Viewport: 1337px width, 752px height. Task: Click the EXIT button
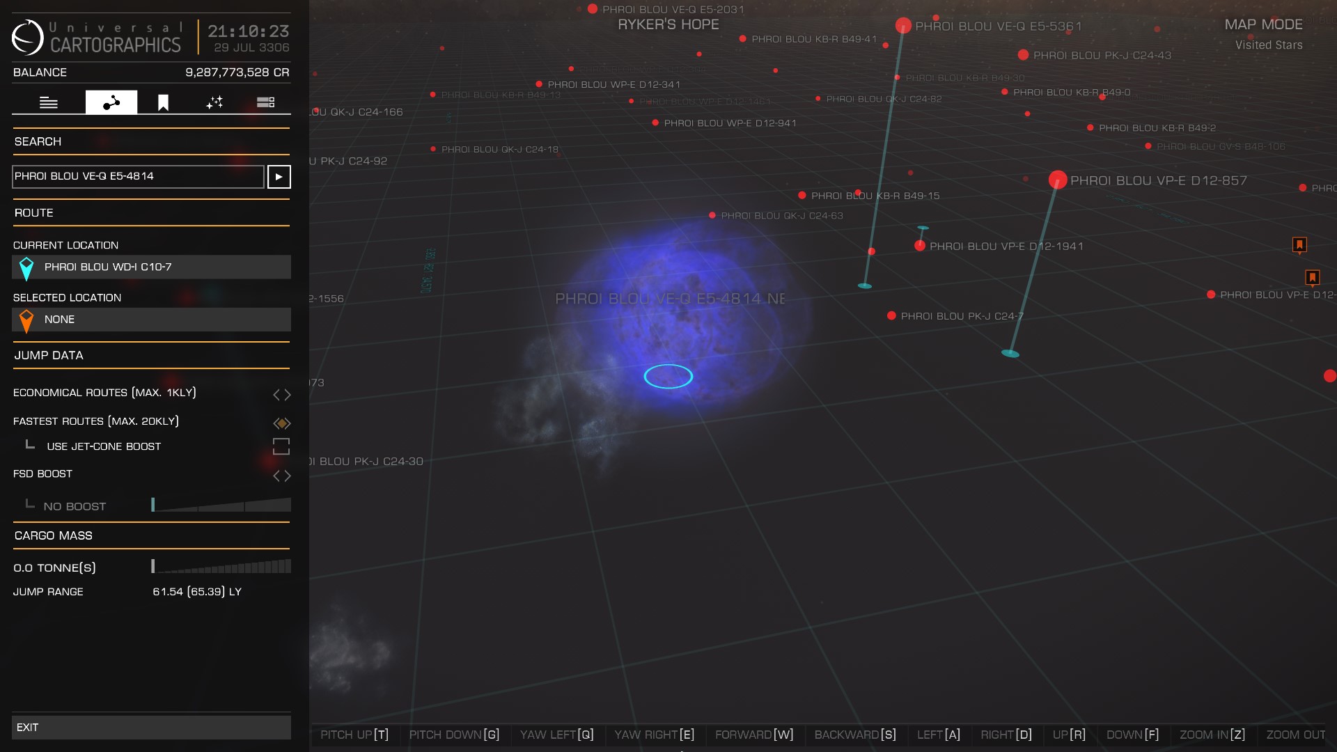tap(151, 727)
